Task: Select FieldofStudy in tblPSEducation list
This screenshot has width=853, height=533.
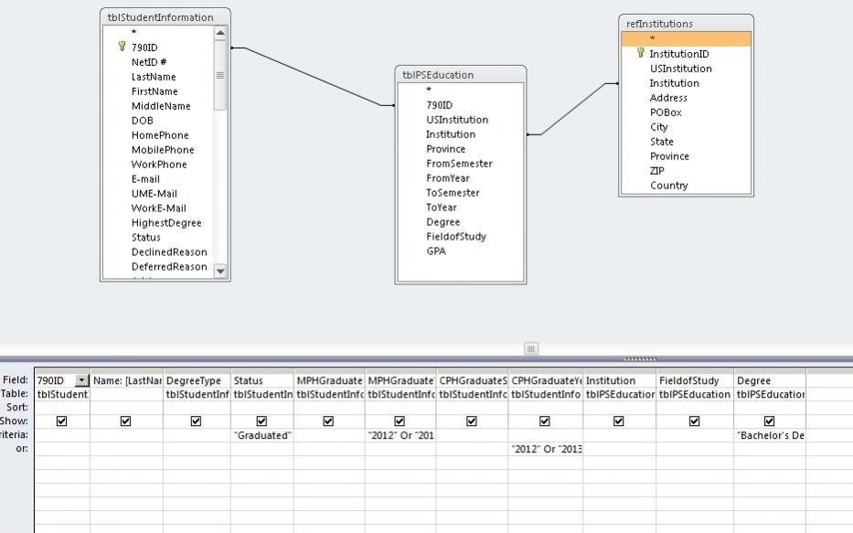Action: tap(456, 237)
